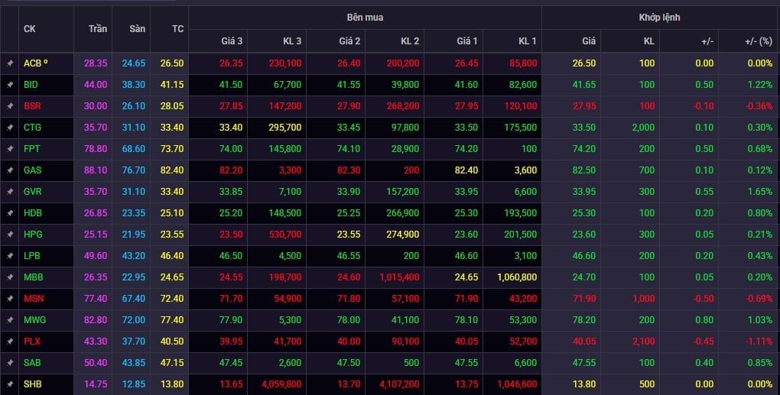The height and width of the screenshot is (395, 780).
Task: Open the MWG stock symbol
Action: (35, 319)
